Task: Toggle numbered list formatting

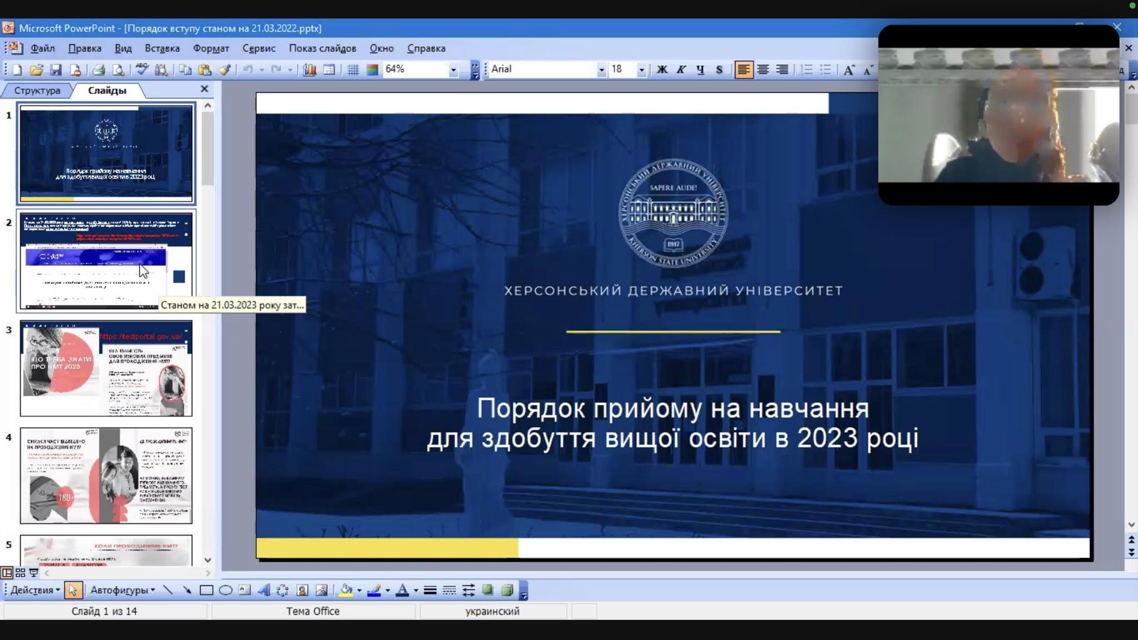Action: [x=806, y=69]
